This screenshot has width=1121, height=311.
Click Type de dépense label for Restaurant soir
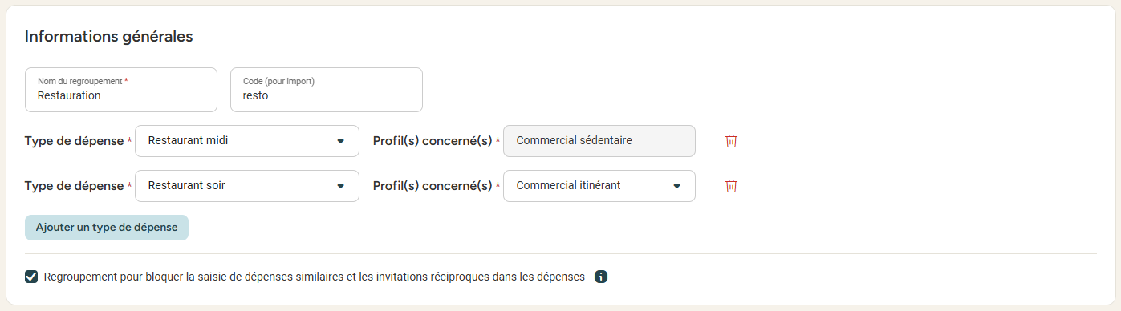(74, 186)
